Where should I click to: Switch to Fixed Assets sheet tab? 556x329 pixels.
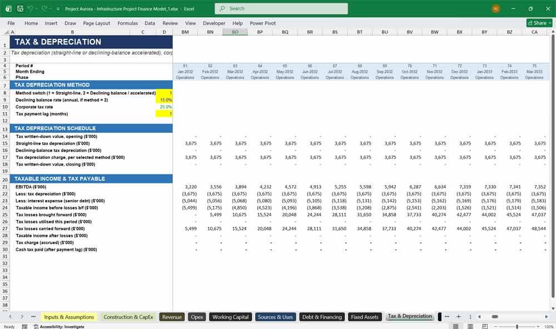[365, 317]
